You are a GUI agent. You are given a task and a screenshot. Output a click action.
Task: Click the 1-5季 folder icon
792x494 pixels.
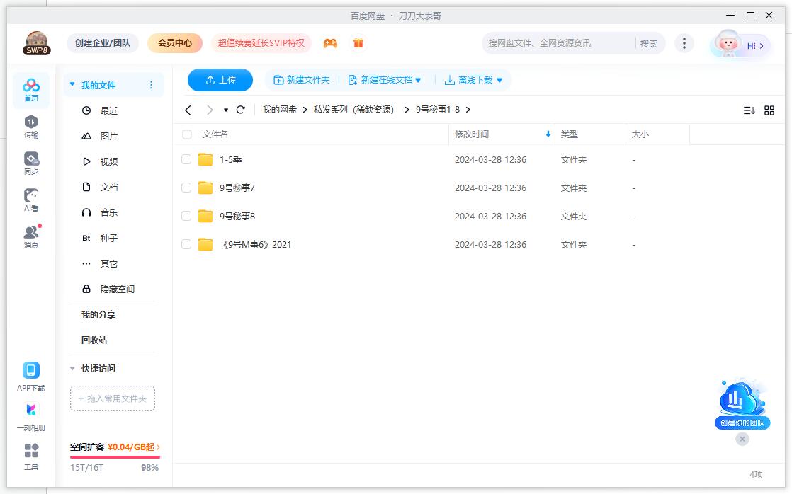205,159
